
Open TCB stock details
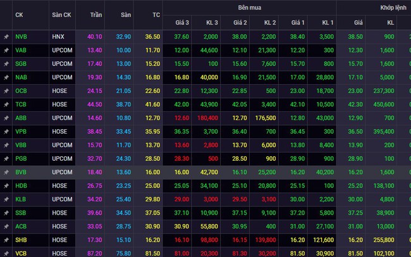pyautogui.click(x=21, y=104)
